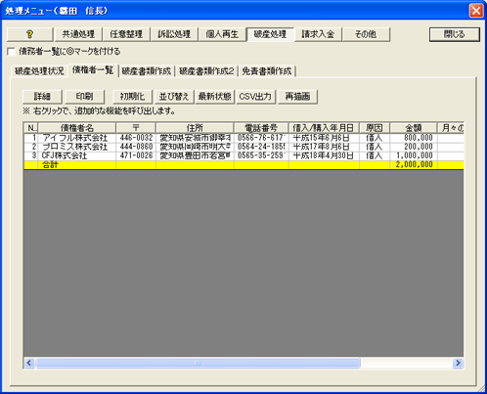This screenshot has height=394, width=487.
Task: Switch to the 任意整理 tab
Action: (x=126, y=34)
